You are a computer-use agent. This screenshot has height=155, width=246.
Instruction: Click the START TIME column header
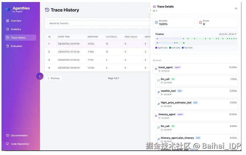click(x=64, y=37)
